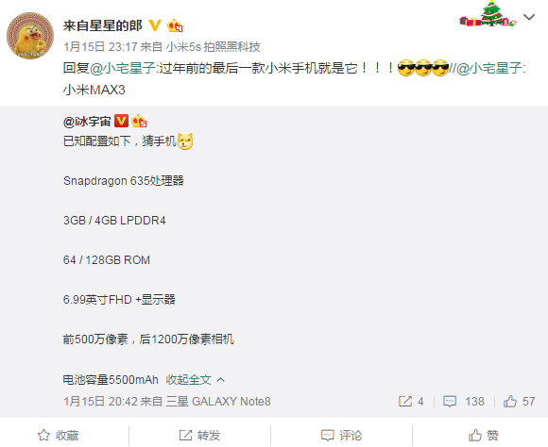Like the original post with 57 likes
This screenshot has width=548, height=447.
coord(519,402)
